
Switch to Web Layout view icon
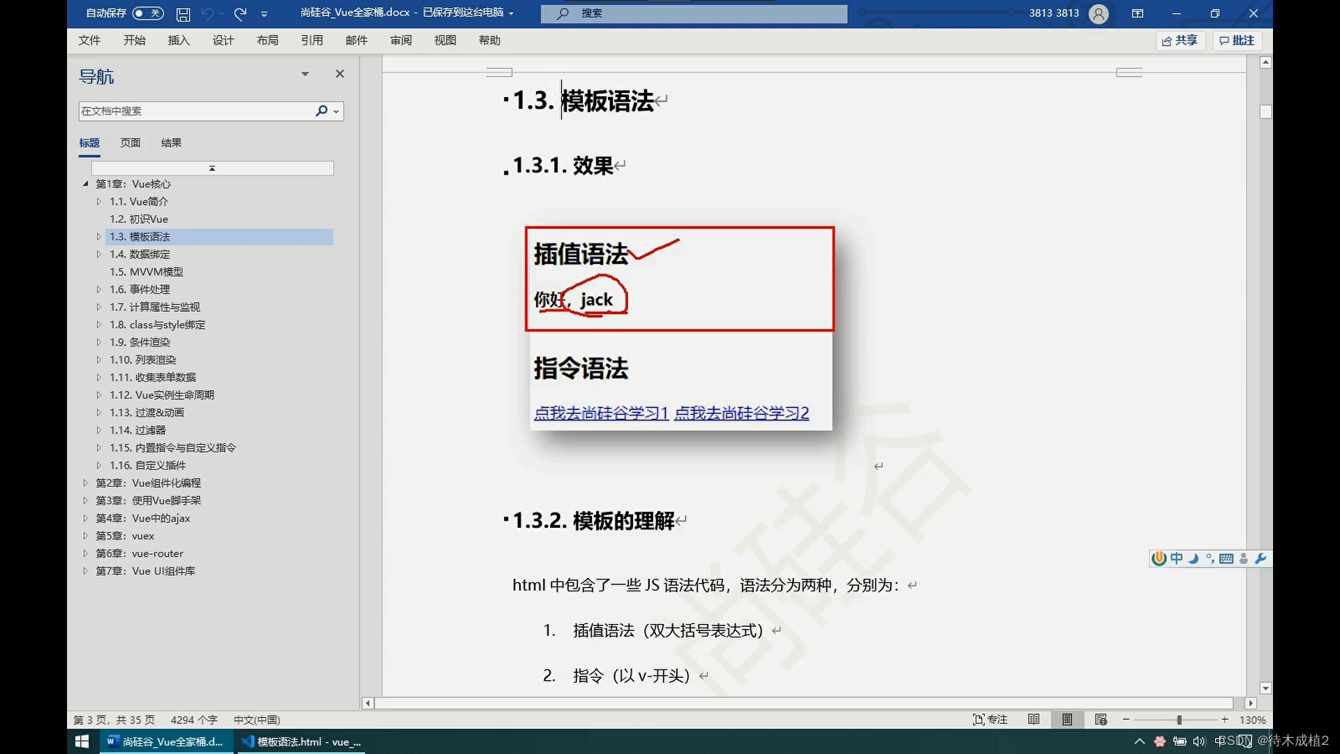coord(1101,720)
